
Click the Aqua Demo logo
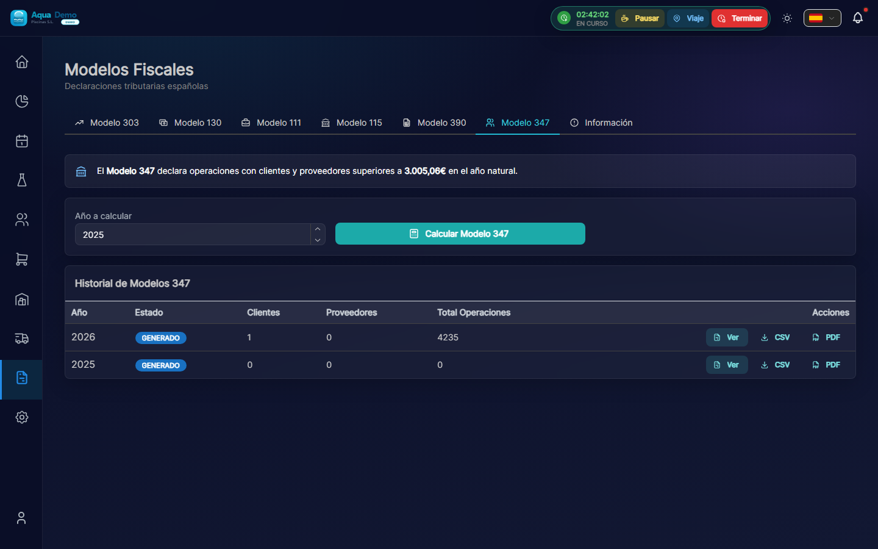pyautogui.click(x=45, y=18)
